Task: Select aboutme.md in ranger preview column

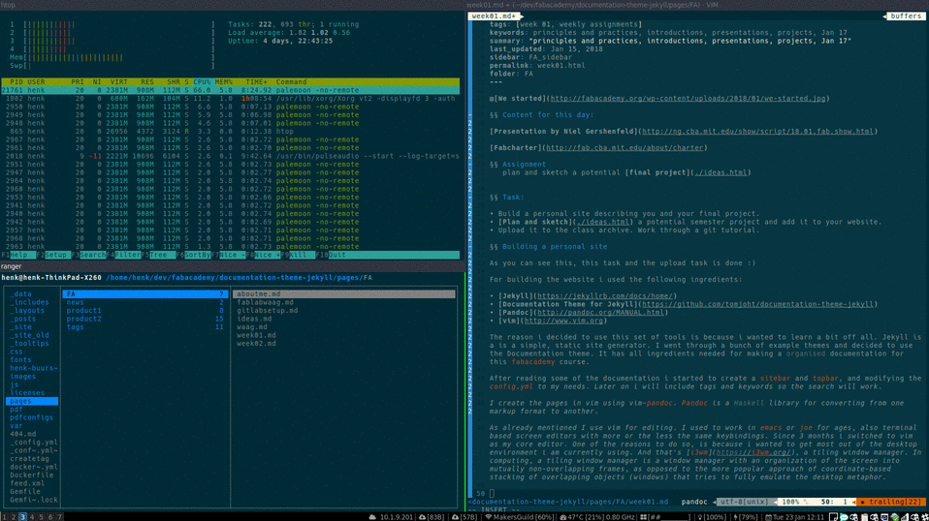Action: [343, 294]
